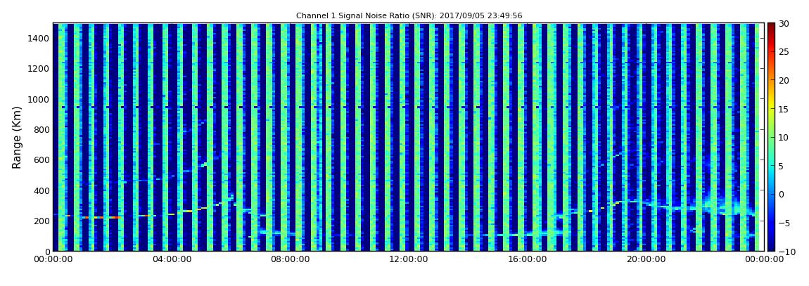Select the 08:00:00 time axis label

coord(290,259)
